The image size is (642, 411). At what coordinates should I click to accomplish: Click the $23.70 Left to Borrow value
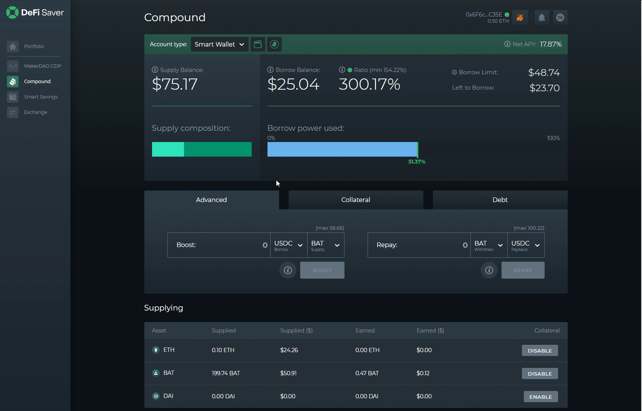coord(545,88)
